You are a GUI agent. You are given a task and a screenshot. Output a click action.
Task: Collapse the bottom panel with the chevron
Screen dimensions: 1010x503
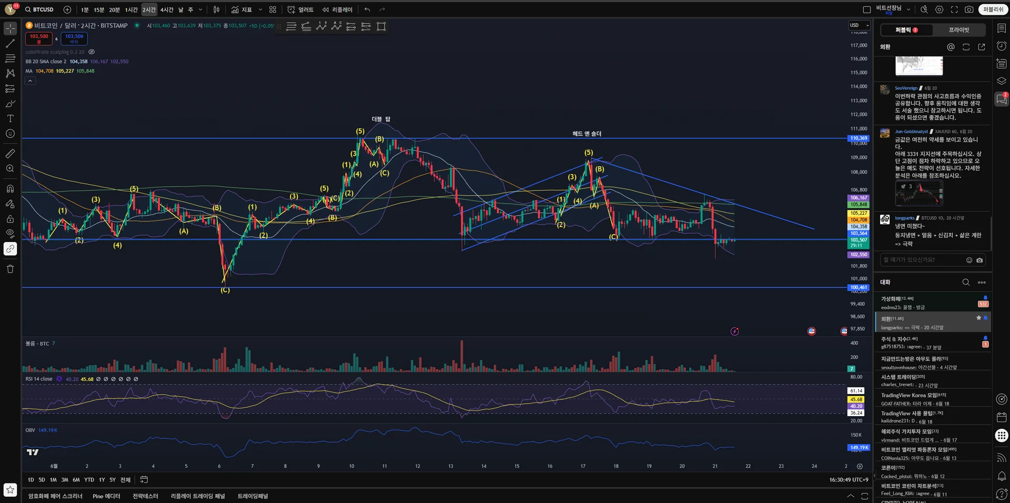(851, 496)
